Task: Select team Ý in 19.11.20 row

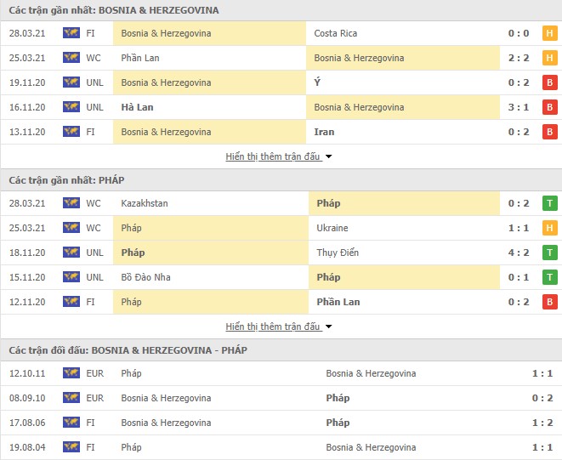Action: point(317,82)
